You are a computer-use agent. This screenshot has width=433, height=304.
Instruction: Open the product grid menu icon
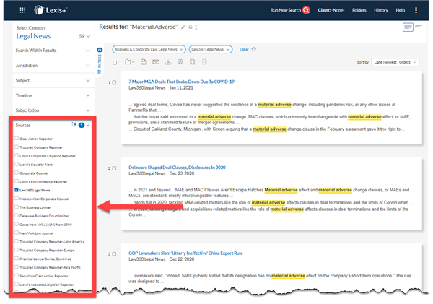[x=22, y=10]
